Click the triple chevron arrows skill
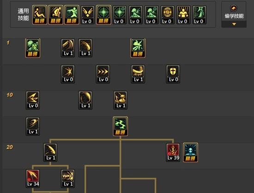This screenshot has width=254, height=193. (x=103, y=74)
